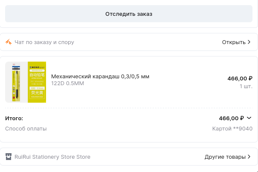This screenshot has width=258, height=172.
Task: Click the chevron next to Другие товары
Action: tap(249, 157)
